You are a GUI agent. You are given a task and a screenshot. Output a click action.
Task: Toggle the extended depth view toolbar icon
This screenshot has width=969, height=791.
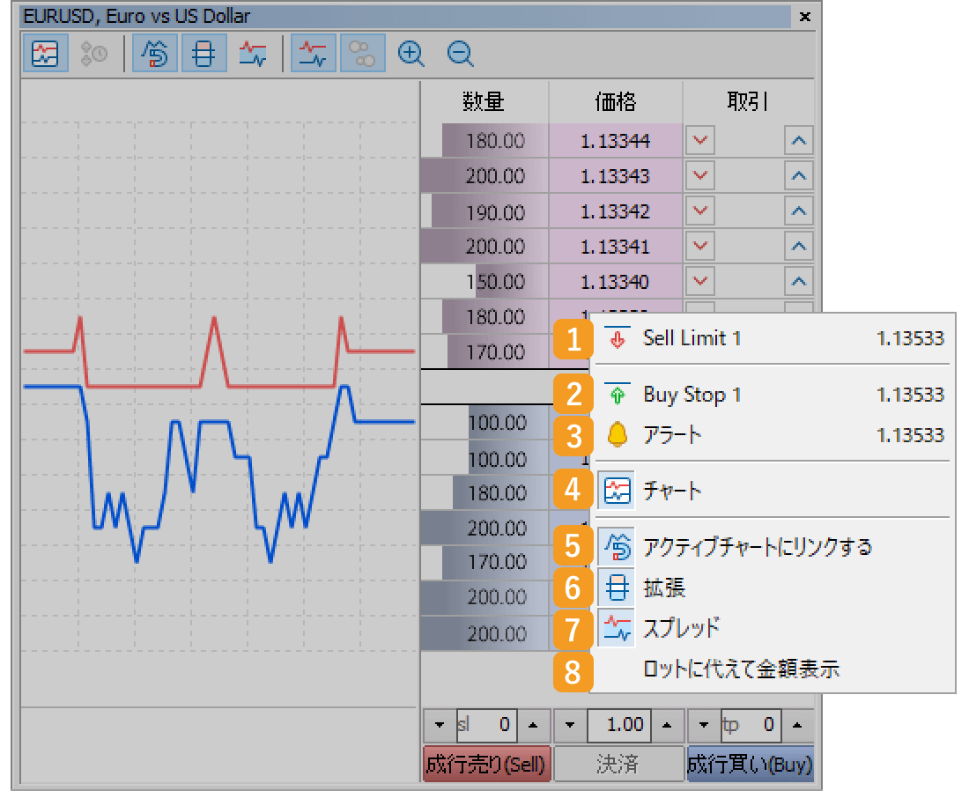203,53
